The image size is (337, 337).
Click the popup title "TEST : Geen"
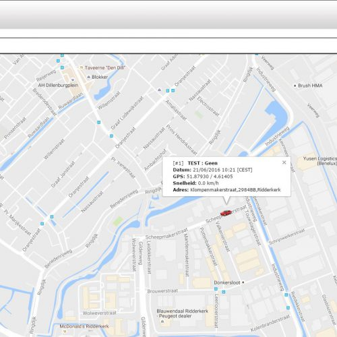(x=202, y=163)
